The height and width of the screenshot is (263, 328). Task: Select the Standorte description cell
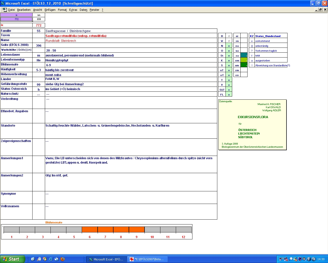click(x=131, y=131)
